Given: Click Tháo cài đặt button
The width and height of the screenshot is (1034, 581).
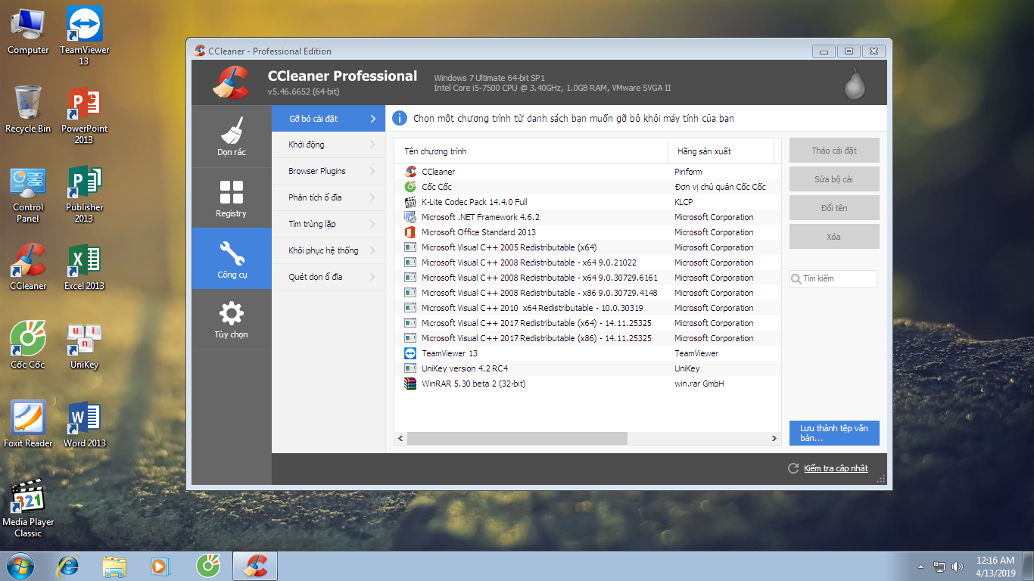Looking at the screenshot, I should click(834, 151).
